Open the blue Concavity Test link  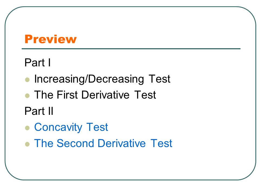click(71, 128)
